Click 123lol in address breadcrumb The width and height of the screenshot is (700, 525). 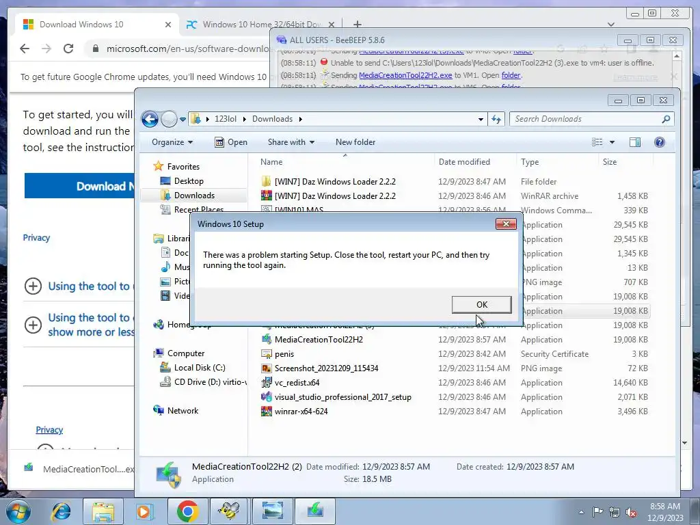pos(226,119)
